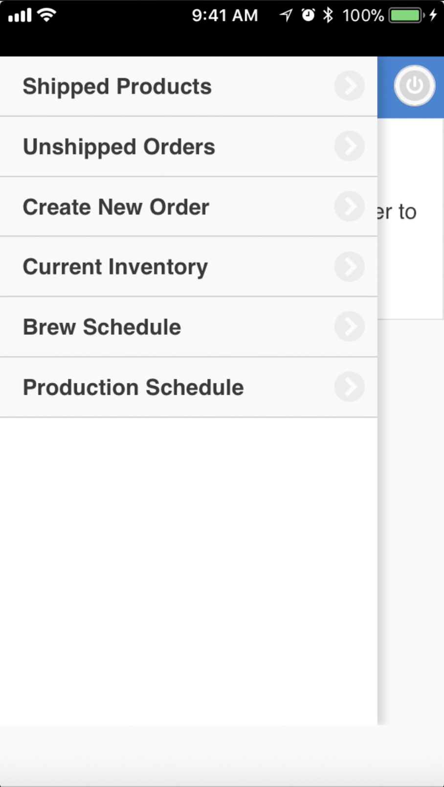444x787 pixels.
Task: Tap the alarm clock status icon
Action: (x=308, y=16)
